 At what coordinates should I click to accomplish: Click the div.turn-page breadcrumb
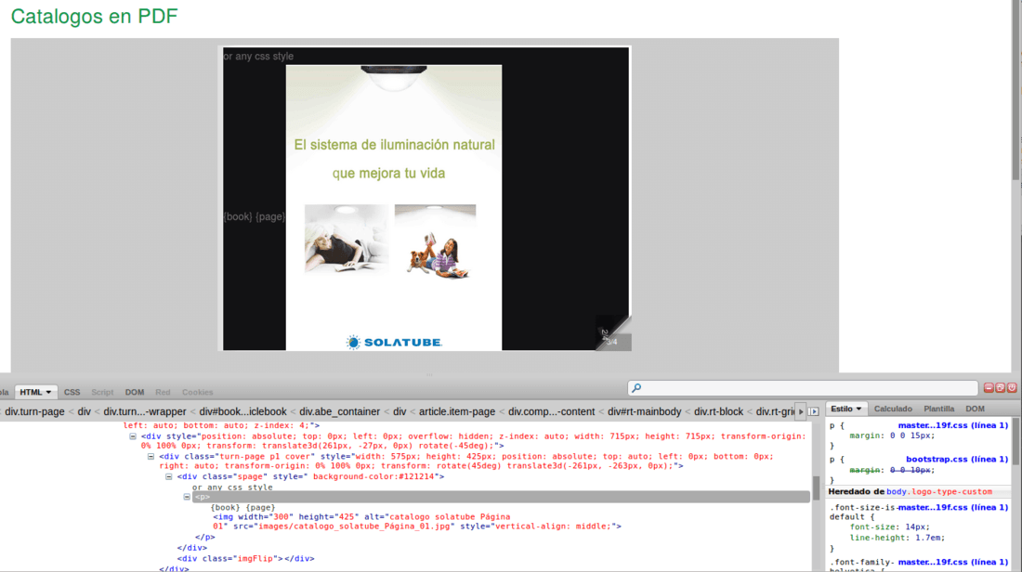[x=34, y=411]
